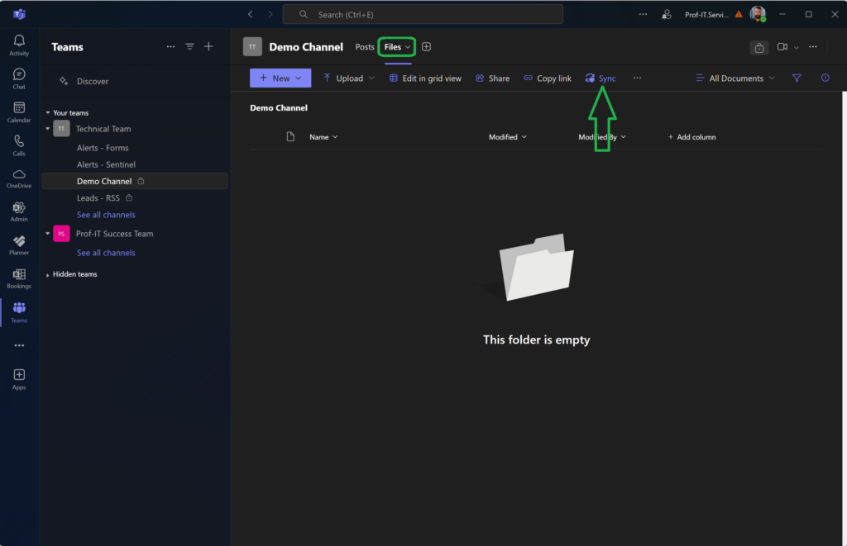Open OneDrive from the sidebar
This screenshot has height=546, width=847.
pyautogui.click(x=19, y=178)
